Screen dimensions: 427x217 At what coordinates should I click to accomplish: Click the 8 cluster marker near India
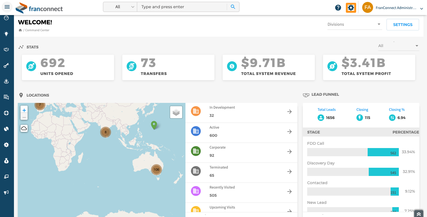click(x=106, y=132)
